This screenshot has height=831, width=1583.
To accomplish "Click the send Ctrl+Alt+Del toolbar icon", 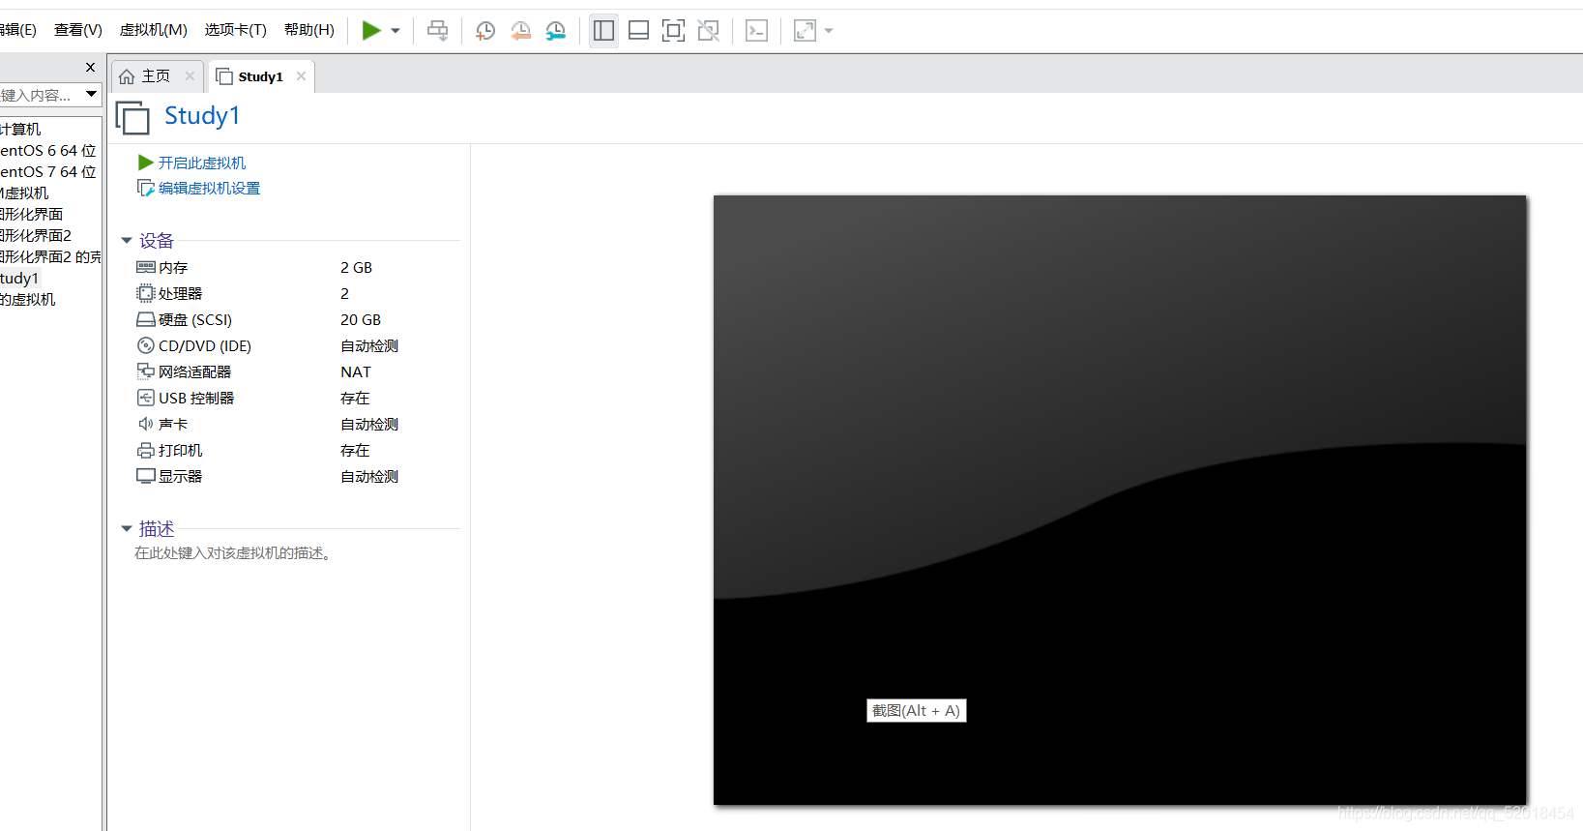I will click(x=438, y=31).
